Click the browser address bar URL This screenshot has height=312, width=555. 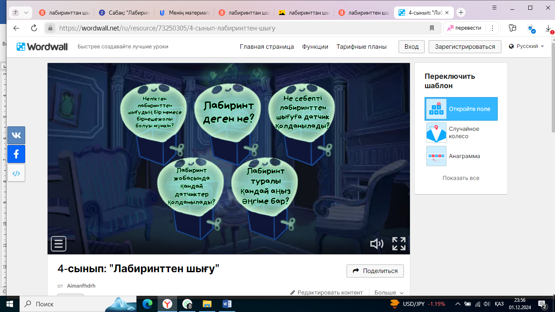[x=167, y=28]
